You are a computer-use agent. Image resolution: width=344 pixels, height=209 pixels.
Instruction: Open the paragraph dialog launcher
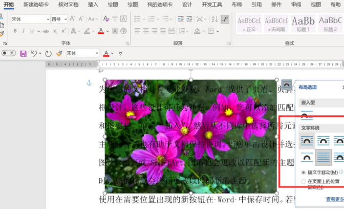tap(229, 43)
